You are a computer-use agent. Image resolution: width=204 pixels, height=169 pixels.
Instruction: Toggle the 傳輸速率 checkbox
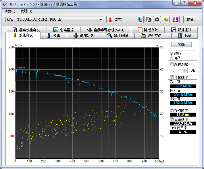pos(172,77)
